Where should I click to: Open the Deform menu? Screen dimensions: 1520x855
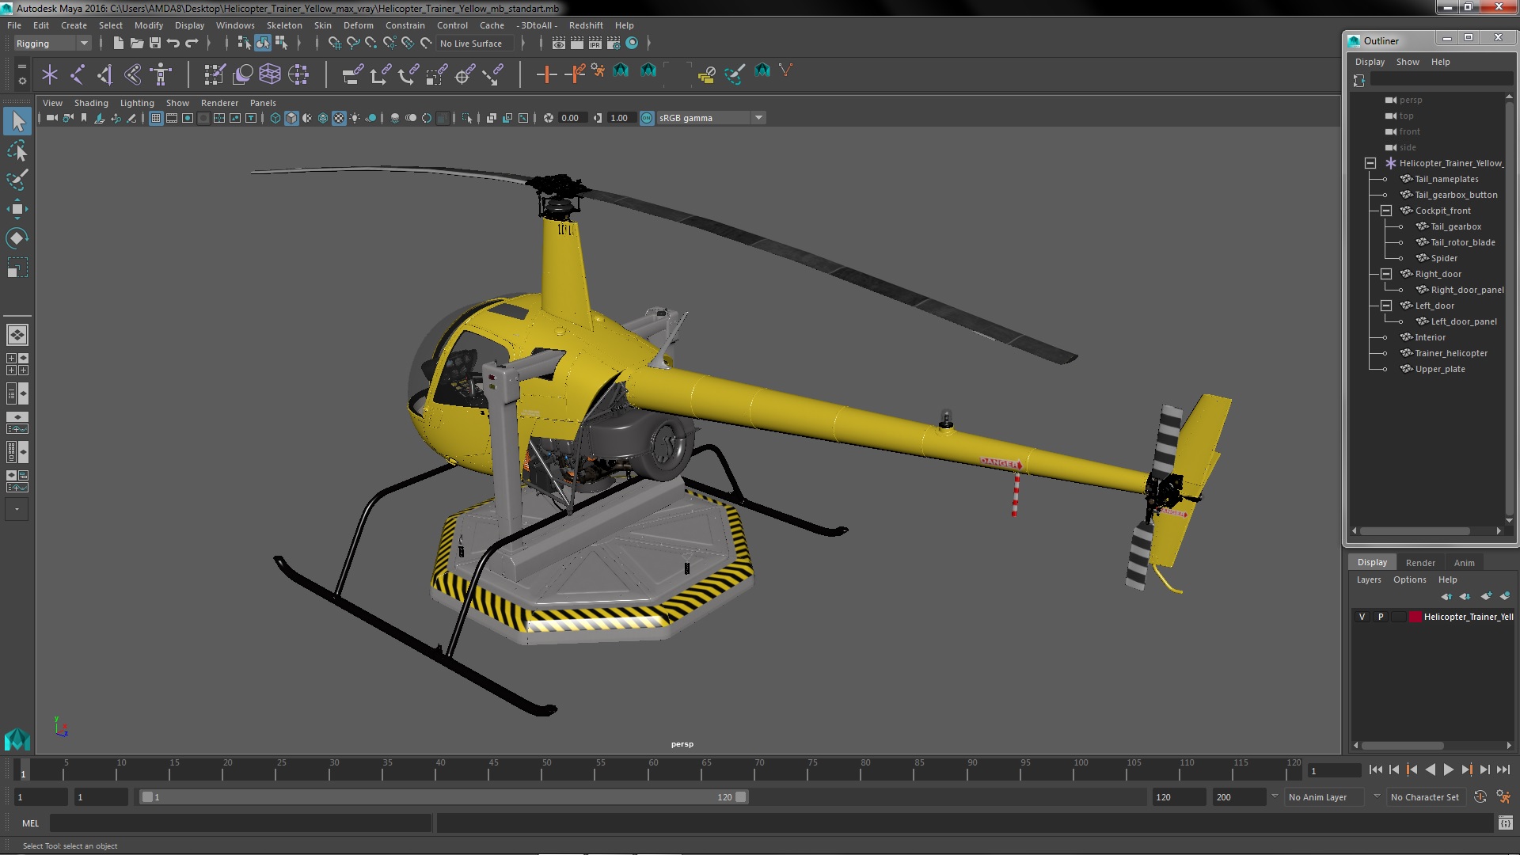tap(358, 25)
